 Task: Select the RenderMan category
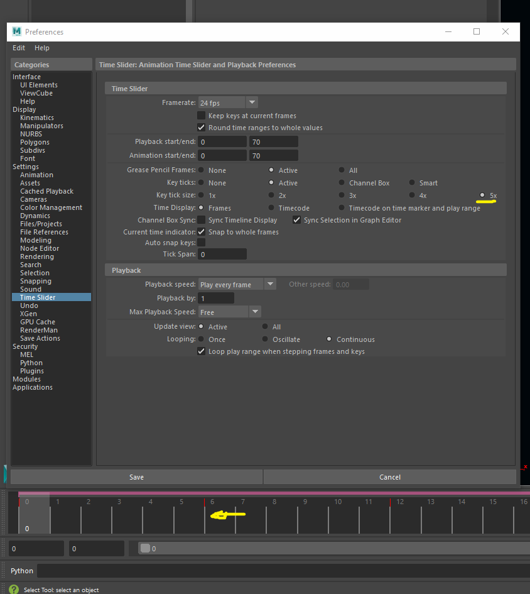(39, 330)
